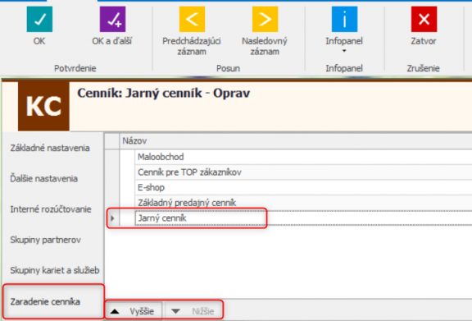Image resolution: width=472 pixels, height=321 pixels.
Task: Open the Ďalšie nastavenia section
Action: point(44,178)
